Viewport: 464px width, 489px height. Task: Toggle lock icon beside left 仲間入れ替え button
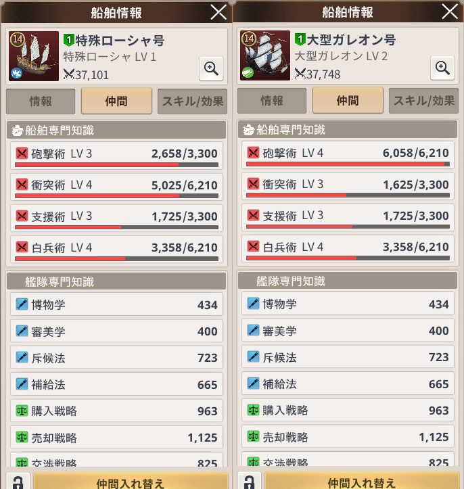pyautogui.click(x=18, y=482)
